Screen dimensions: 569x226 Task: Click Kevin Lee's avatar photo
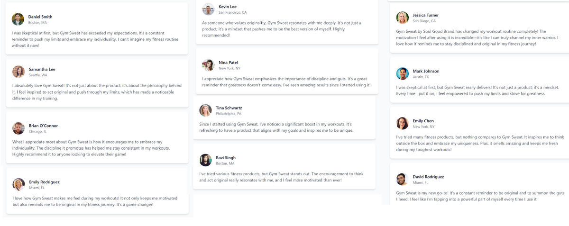[208, 9]
